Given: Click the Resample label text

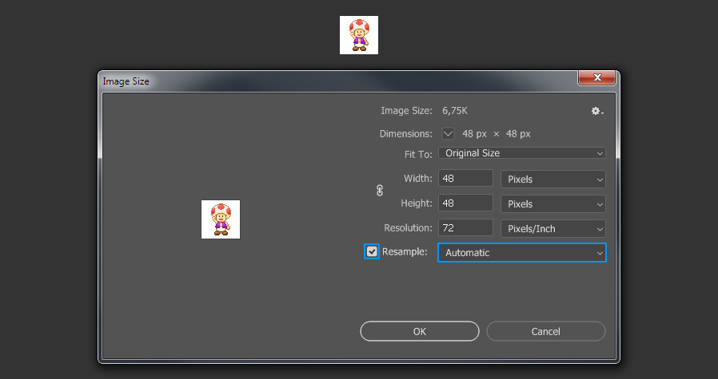Looking at the screenshot, I should [405, 252].
